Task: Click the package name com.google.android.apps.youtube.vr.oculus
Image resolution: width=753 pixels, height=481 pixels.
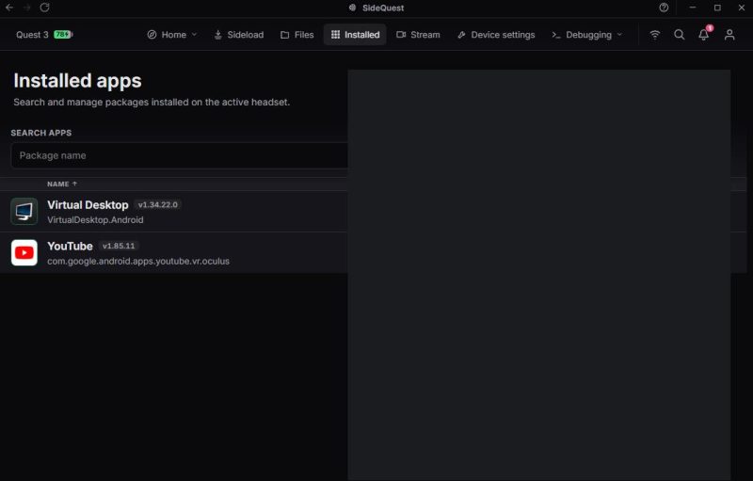Action: (138, 261)
